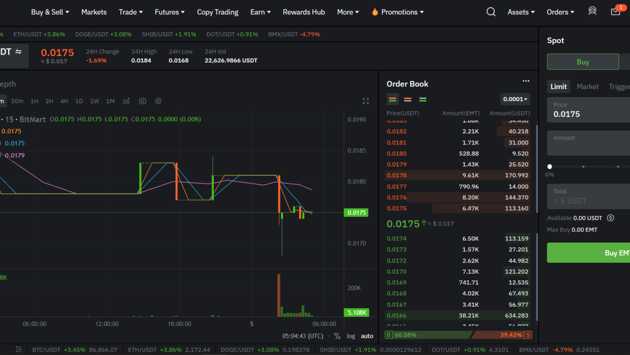Screen dimensions: 630x355
Task: Click the red 39.42% sell ratio section
Action: click(x=502, y=335)
